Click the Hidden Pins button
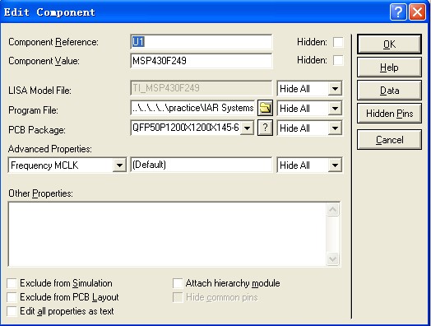Viewport: 431px width, 326px height. point(389,114)
